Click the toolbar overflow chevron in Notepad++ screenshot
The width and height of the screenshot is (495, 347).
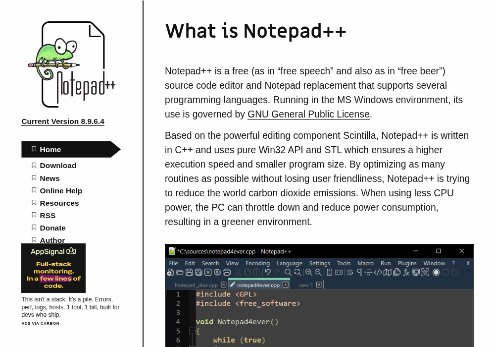[x=469, y=271]
